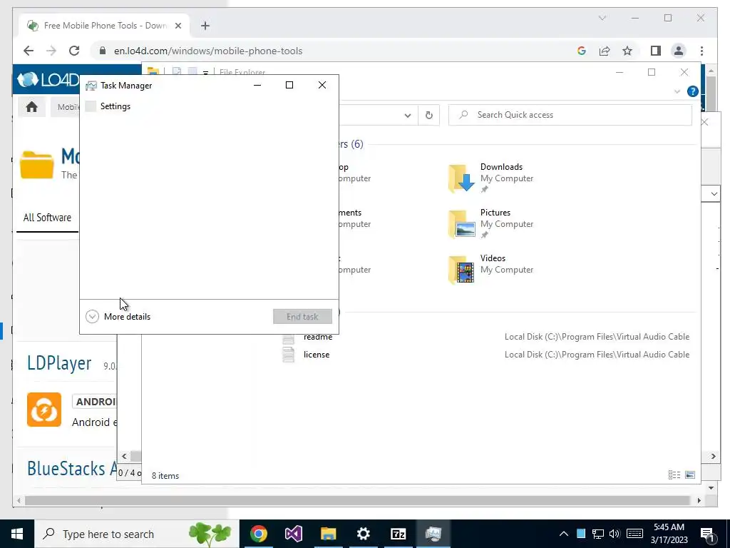This screenshot has width=730, height=548.
Task: Open the Windows Start menu
Action: click(17, 534)
